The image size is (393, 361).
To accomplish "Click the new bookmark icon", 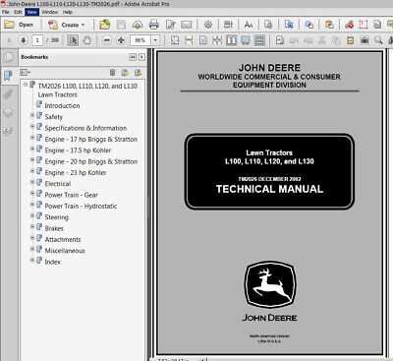I will [x=125, y=73].
